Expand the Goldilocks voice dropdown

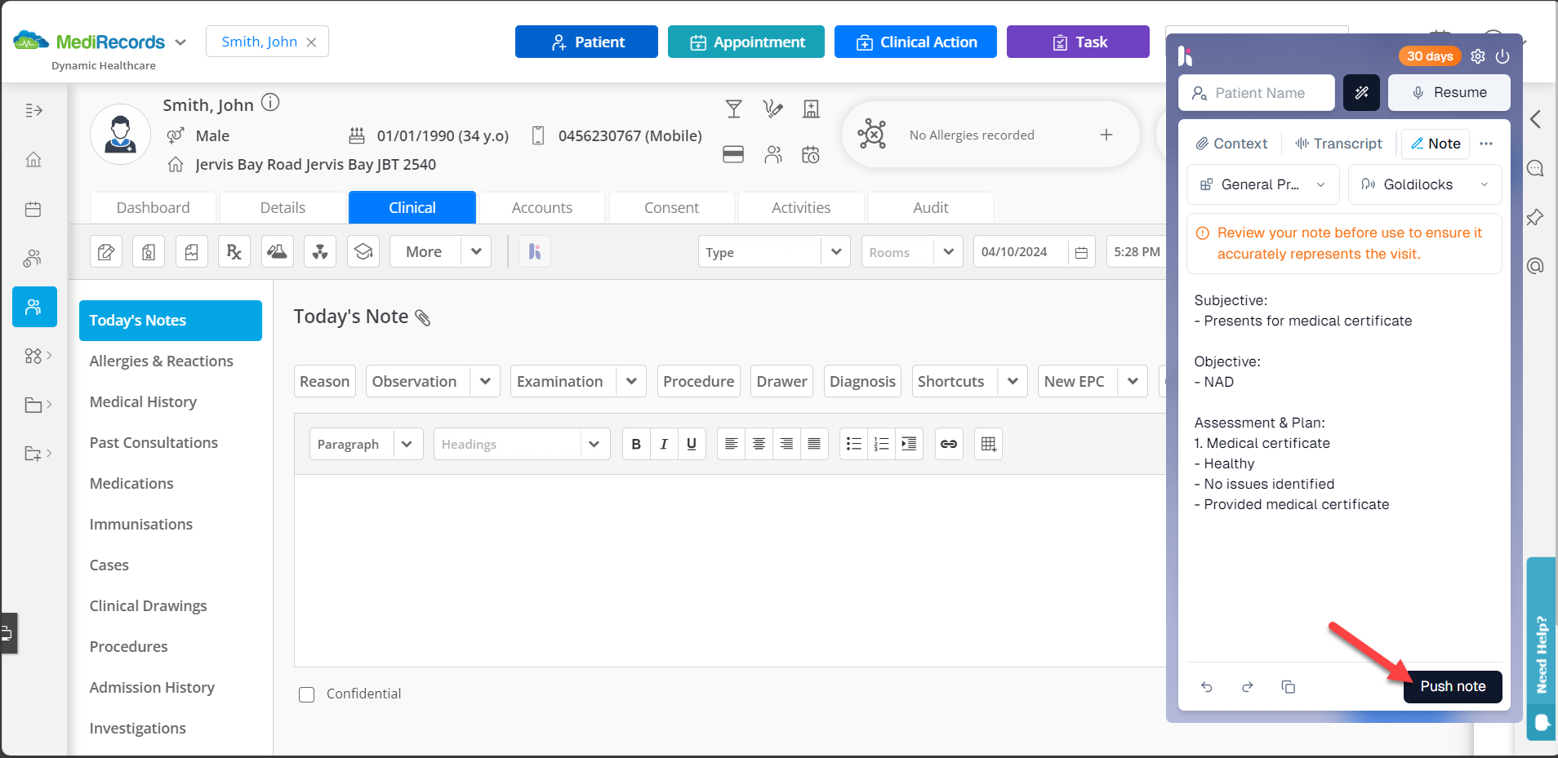click(x=1485, y=184)
